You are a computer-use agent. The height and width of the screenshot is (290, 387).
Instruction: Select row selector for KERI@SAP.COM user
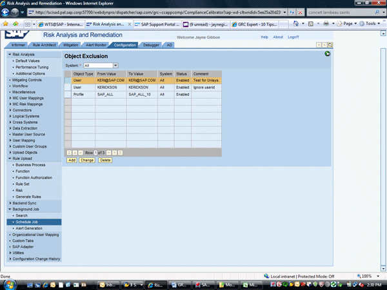[68, 81]
